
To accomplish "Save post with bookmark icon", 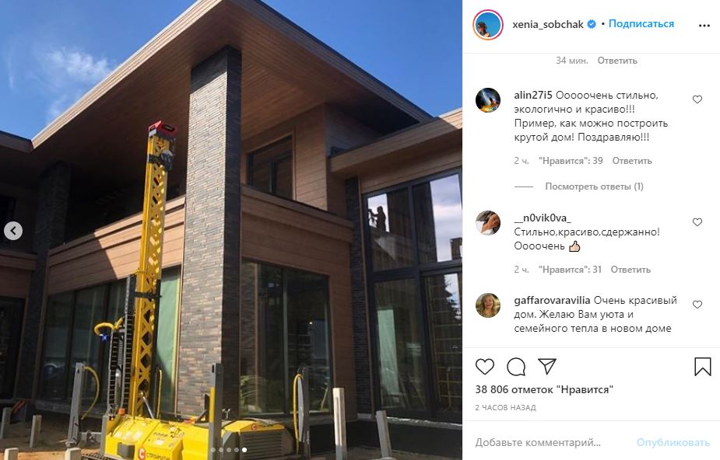I will tap(703, 367).
